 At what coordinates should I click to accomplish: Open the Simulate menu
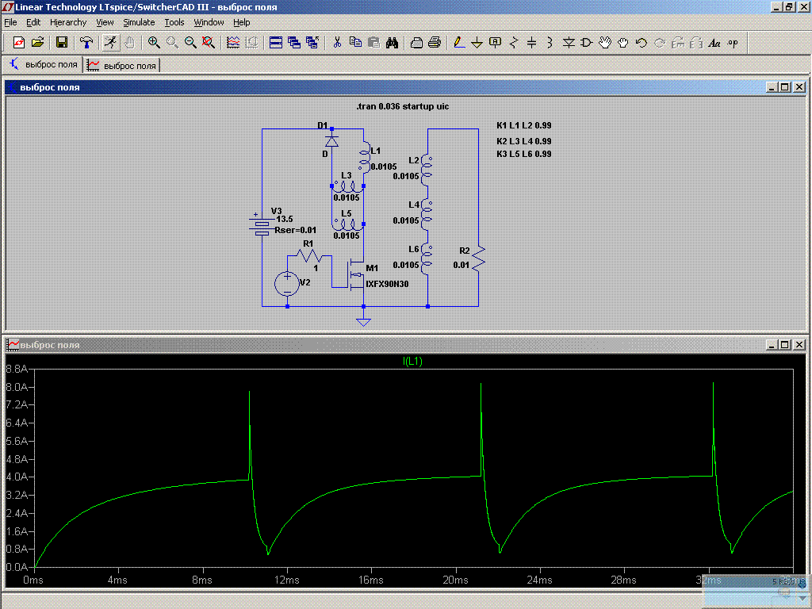[x=139, y=22]
